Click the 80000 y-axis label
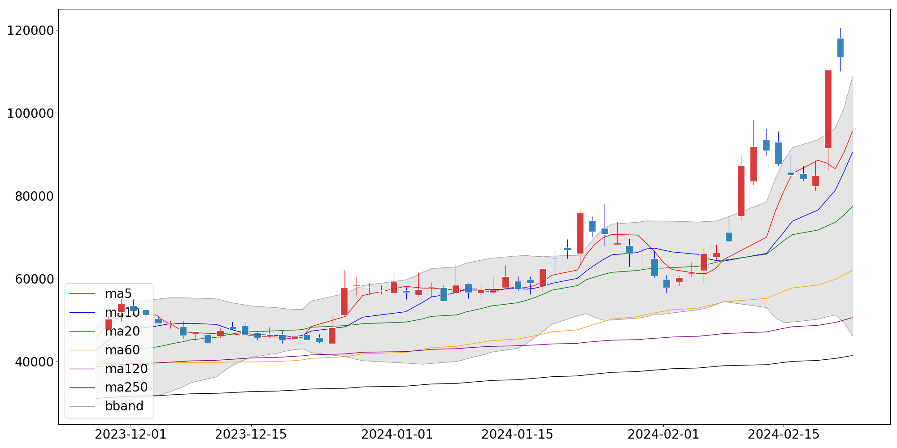Viewport: 897px width, 448px height. click(35, 196)
